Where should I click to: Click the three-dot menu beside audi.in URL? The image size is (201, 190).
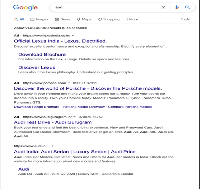tap(52, 146)
